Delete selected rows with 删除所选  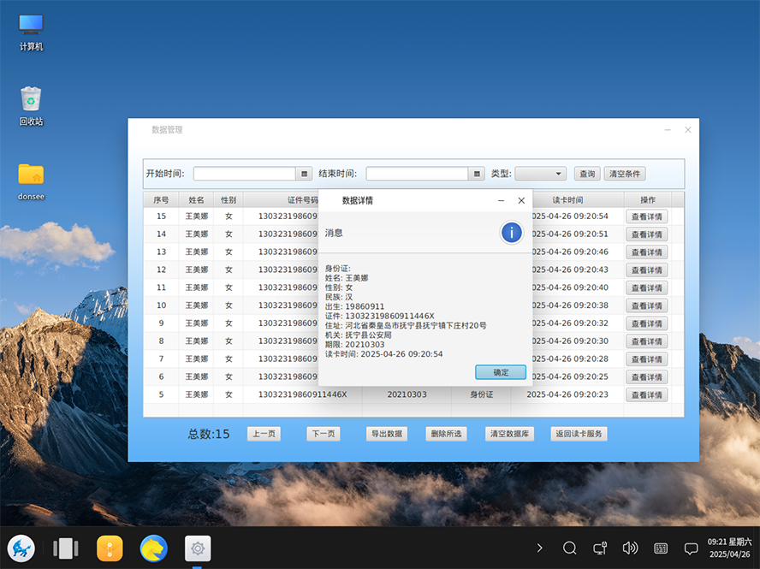[446, 434]
